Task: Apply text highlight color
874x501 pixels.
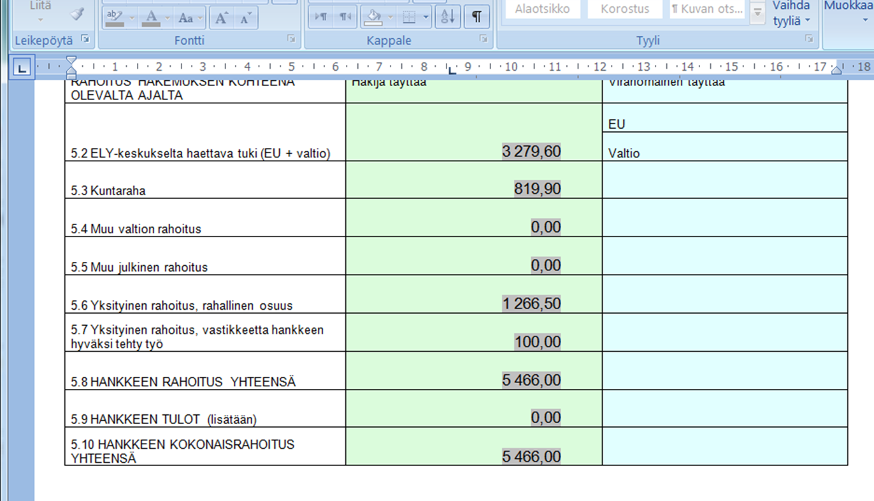Action: [x=115, y=17]
